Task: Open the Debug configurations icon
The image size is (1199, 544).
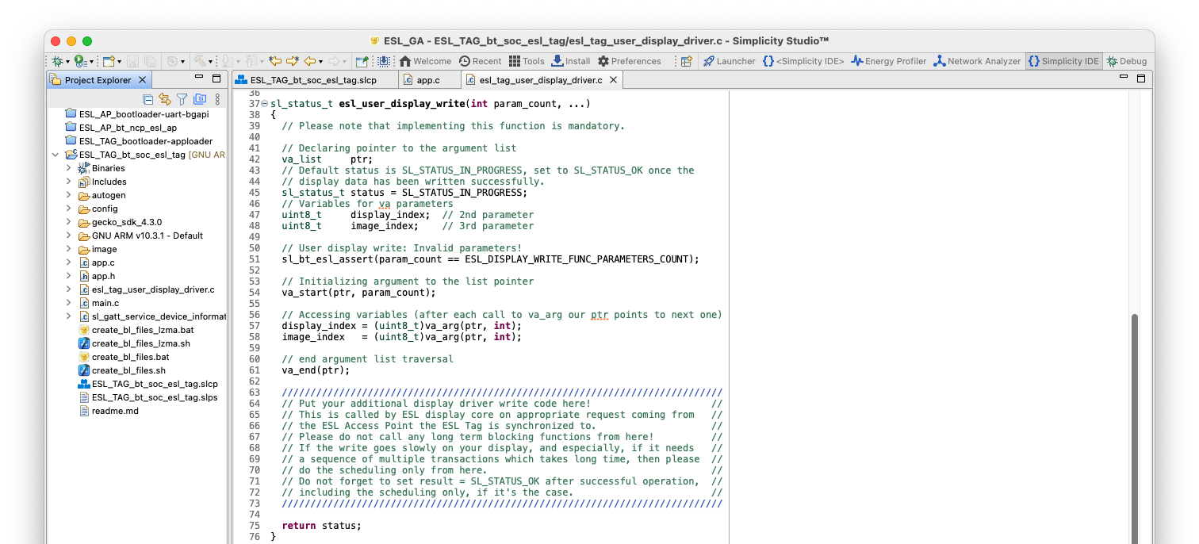Action: tap(57, 60)
